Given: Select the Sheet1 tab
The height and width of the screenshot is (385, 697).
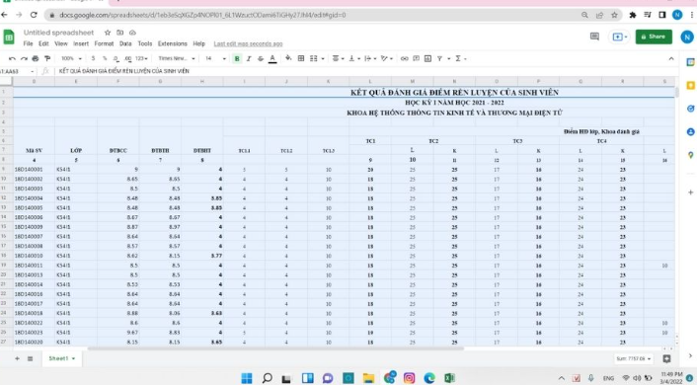Looking at the screenshot, I should 61,358.
